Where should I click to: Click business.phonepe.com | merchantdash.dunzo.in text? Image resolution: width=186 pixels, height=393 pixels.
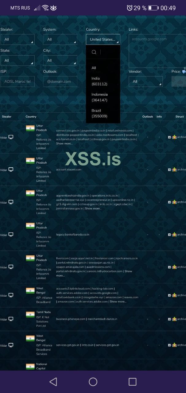(x=87, y=319)
